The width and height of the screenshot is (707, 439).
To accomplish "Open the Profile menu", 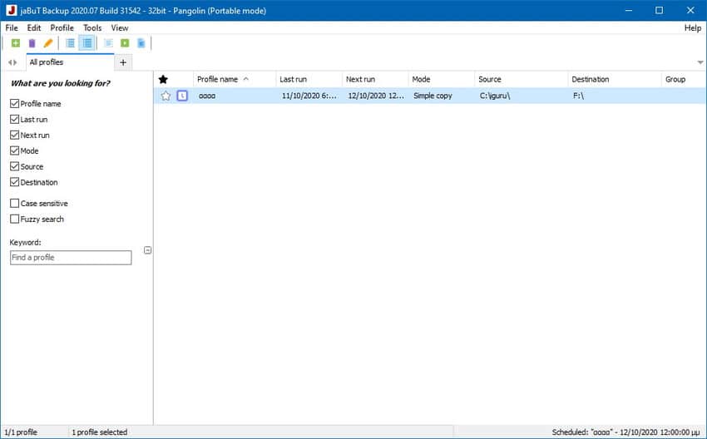I will [x=62, y=28].
